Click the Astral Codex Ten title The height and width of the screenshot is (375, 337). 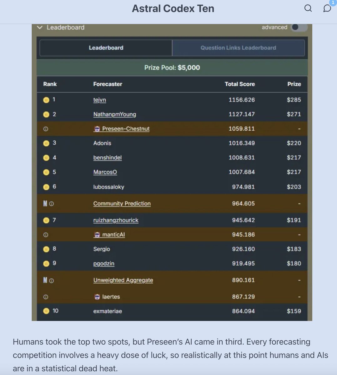tap(173, 8)
